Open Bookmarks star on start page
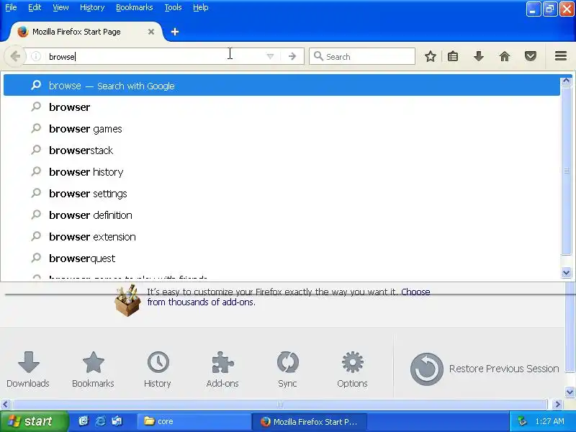Screen dimensions: 576x432 point(94,369)
